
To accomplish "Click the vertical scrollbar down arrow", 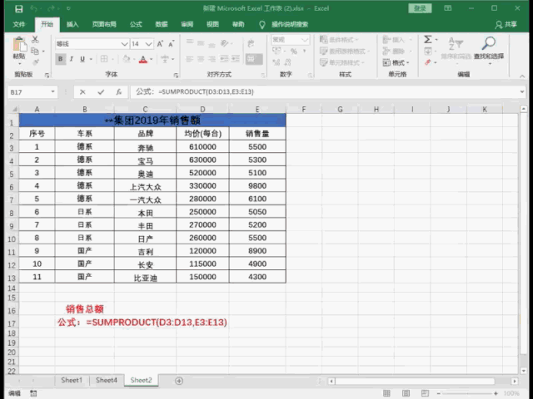I will 524,371.
